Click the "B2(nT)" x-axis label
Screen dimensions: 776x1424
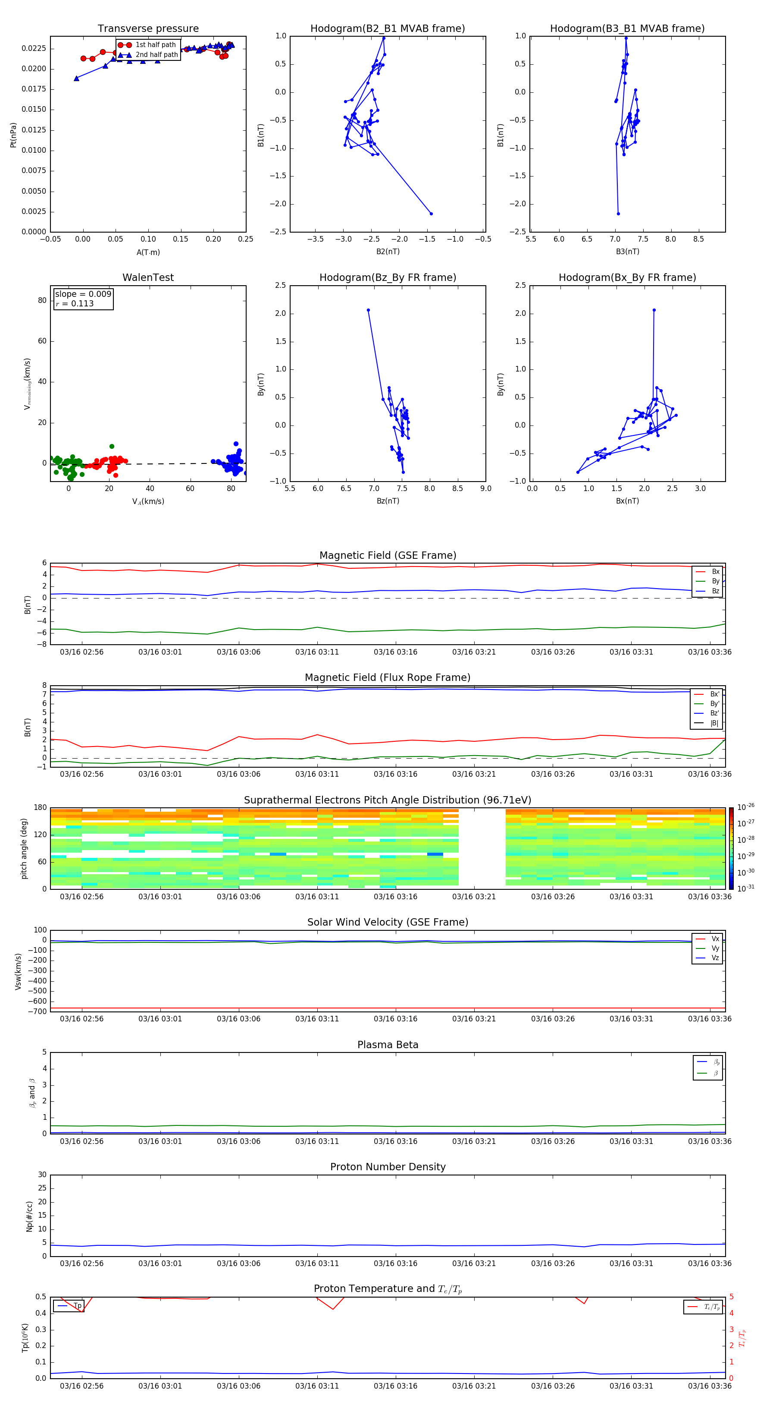tap(388, 252)
